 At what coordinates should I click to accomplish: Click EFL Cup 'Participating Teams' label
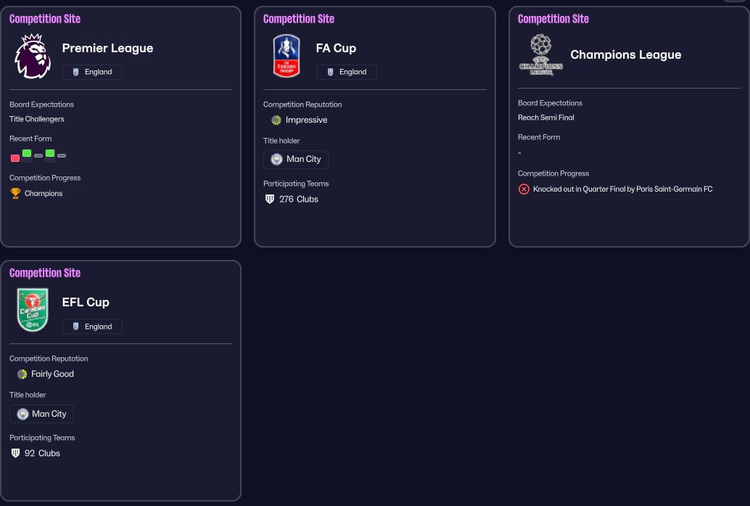42,438
